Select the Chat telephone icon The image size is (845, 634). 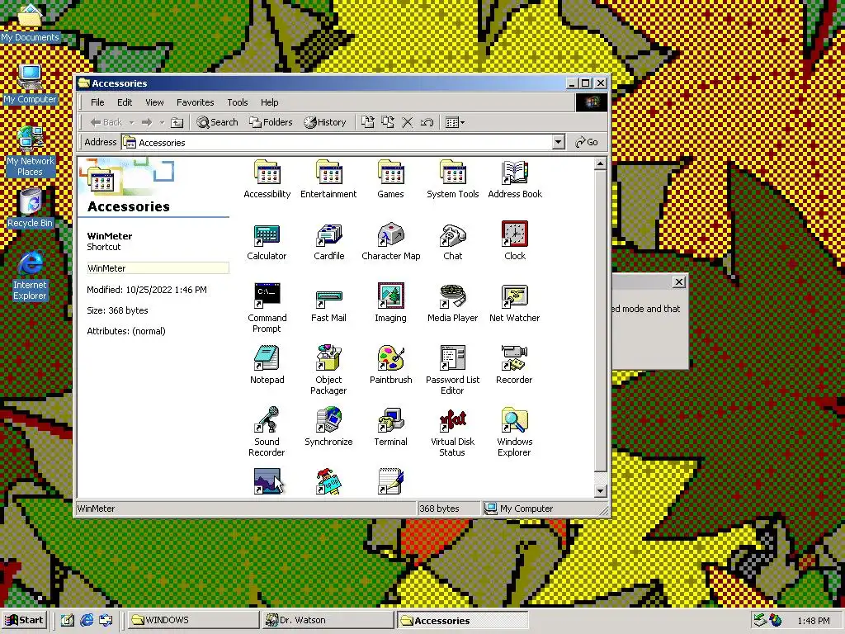[x=453, y=235]
